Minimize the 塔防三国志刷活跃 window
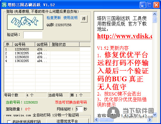This screenshot has width=161, height=124. [143, 5]
